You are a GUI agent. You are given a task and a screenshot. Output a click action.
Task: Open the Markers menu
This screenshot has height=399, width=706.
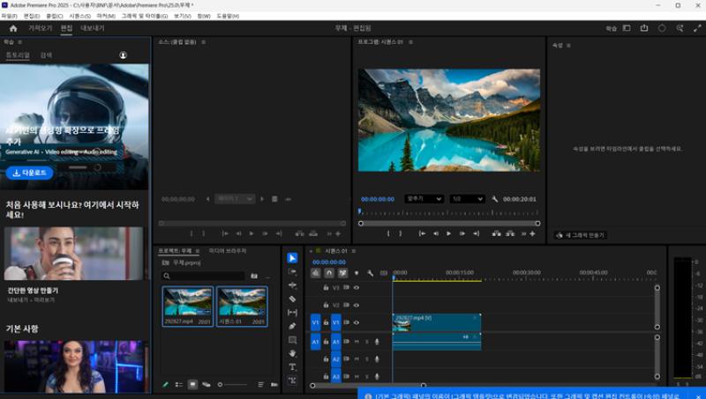[106, 16]
